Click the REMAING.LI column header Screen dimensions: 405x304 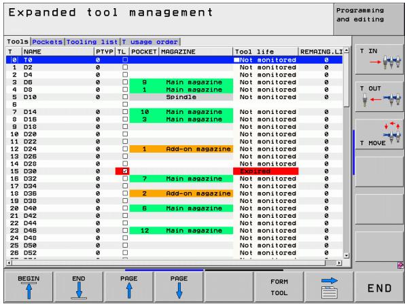pos(321,52)
